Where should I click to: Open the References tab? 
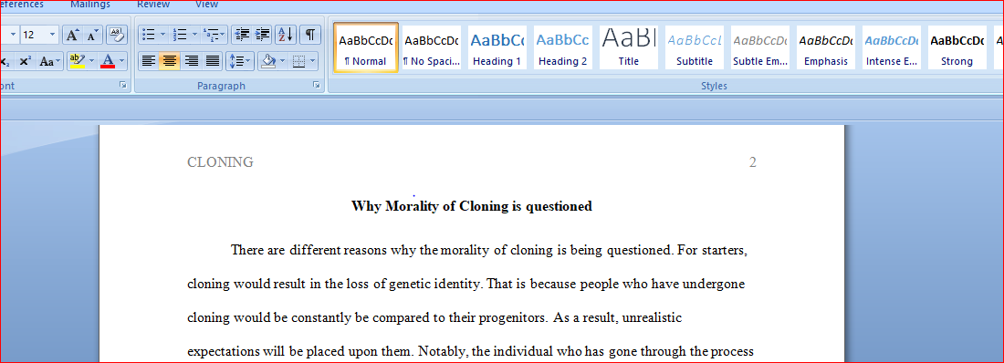(x=22, y=5)
